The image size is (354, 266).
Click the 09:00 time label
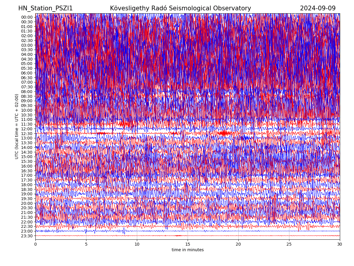pos(27,101)
